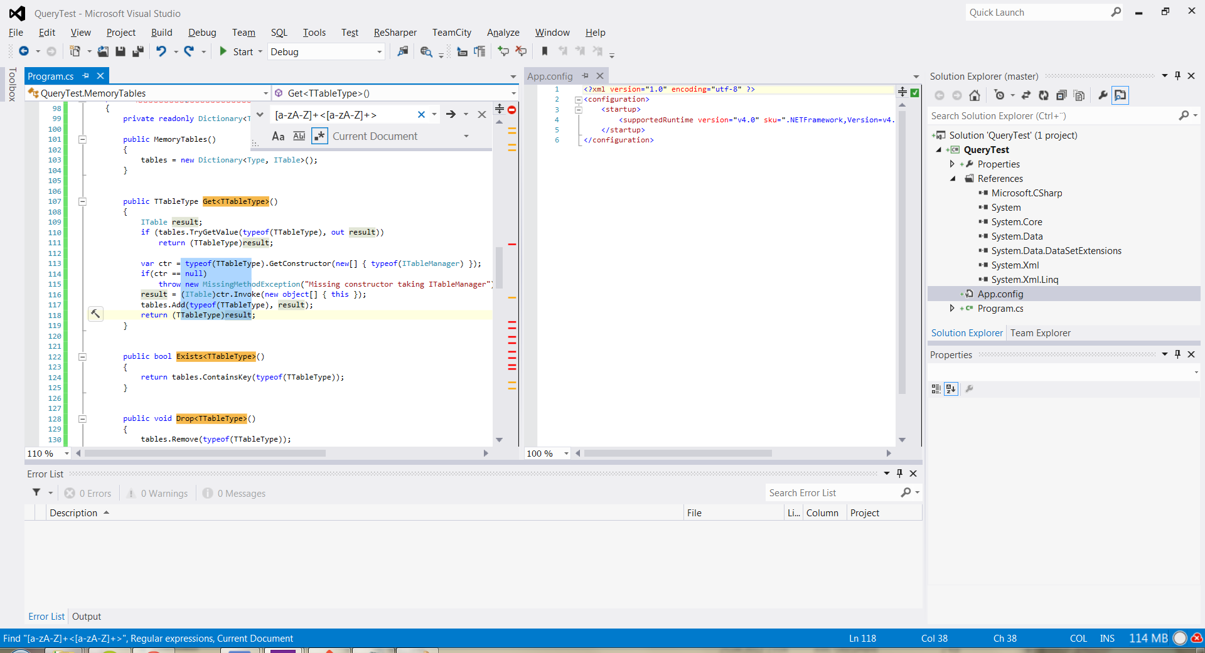Screen dimensions: 1205x653
Task: Click the ReSharper hammer quick-action icon
Action: pyautogui.click(x=95, y=314)
